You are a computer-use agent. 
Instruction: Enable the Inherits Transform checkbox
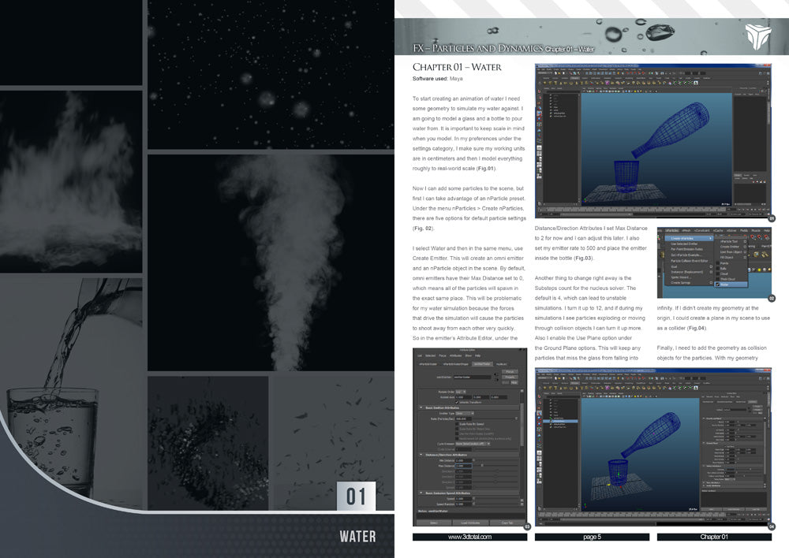[457, 401]
